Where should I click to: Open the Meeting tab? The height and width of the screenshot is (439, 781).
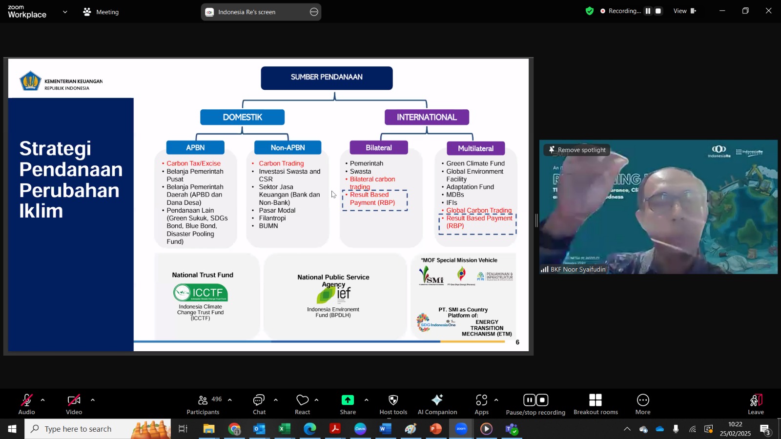[x=101, y=12]
